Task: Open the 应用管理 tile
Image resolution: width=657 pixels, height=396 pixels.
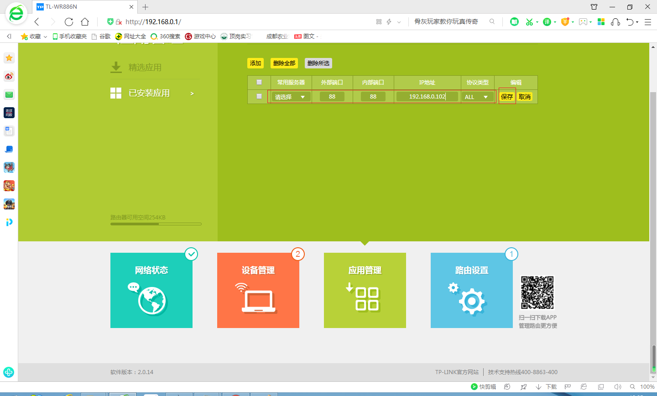Action: pos(365,290)
